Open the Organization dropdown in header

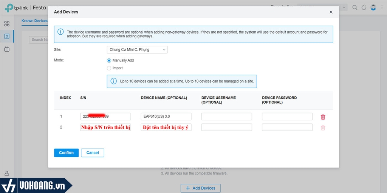322,7
